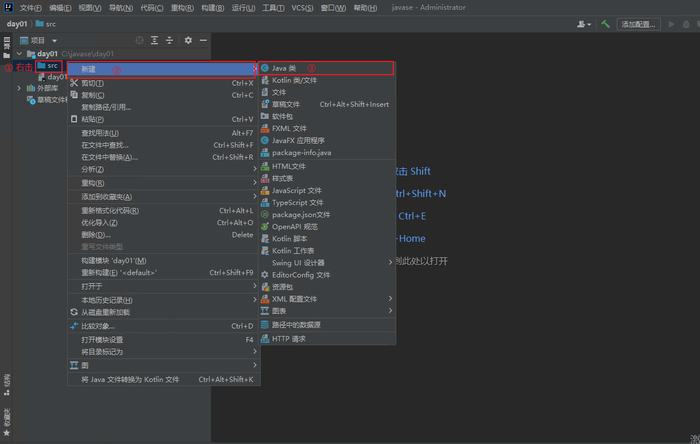This screenshot has width=700, height=444.
Task: Click 比较对象 in the context menu
Action: [164, 326]
